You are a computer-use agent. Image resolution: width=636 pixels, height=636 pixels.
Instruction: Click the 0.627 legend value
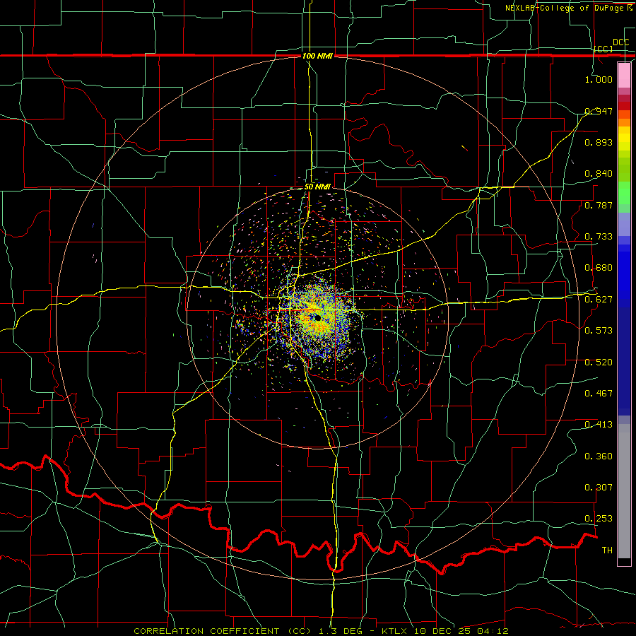599,300
